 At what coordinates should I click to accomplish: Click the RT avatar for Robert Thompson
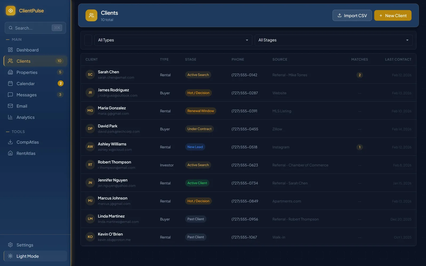pyautogui.click(x=90, y=165)
